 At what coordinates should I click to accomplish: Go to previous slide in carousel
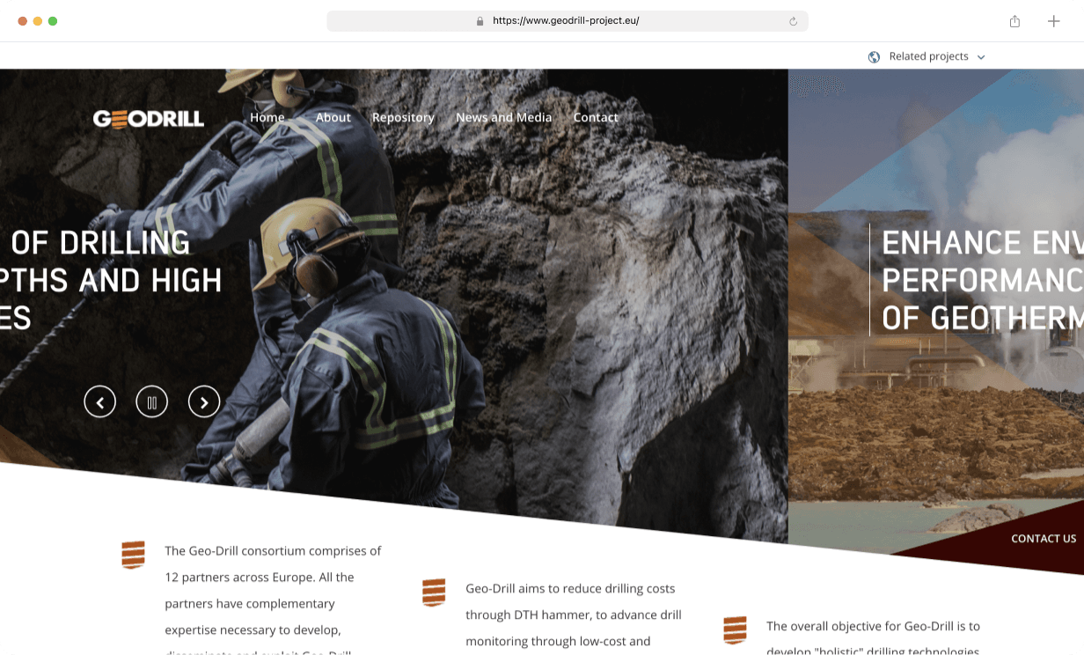pyautogui.click(x=100, y=402)
